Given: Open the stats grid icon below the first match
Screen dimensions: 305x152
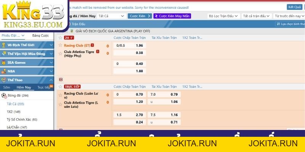Looking at the screenshot, I should (61, 79).
